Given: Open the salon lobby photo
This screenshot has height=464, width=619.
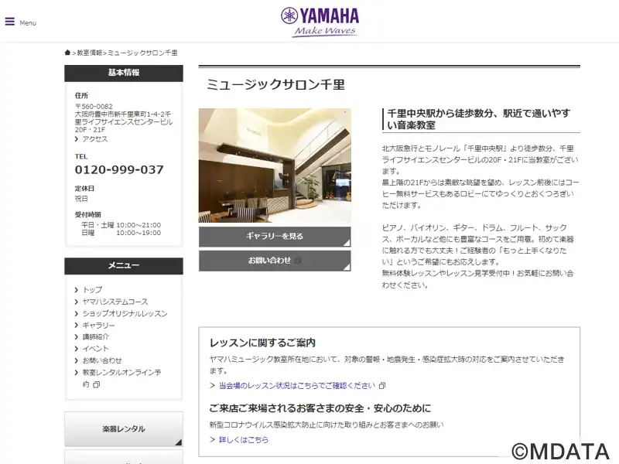Looking at the screenshot, I should click(x=275, y=165).
